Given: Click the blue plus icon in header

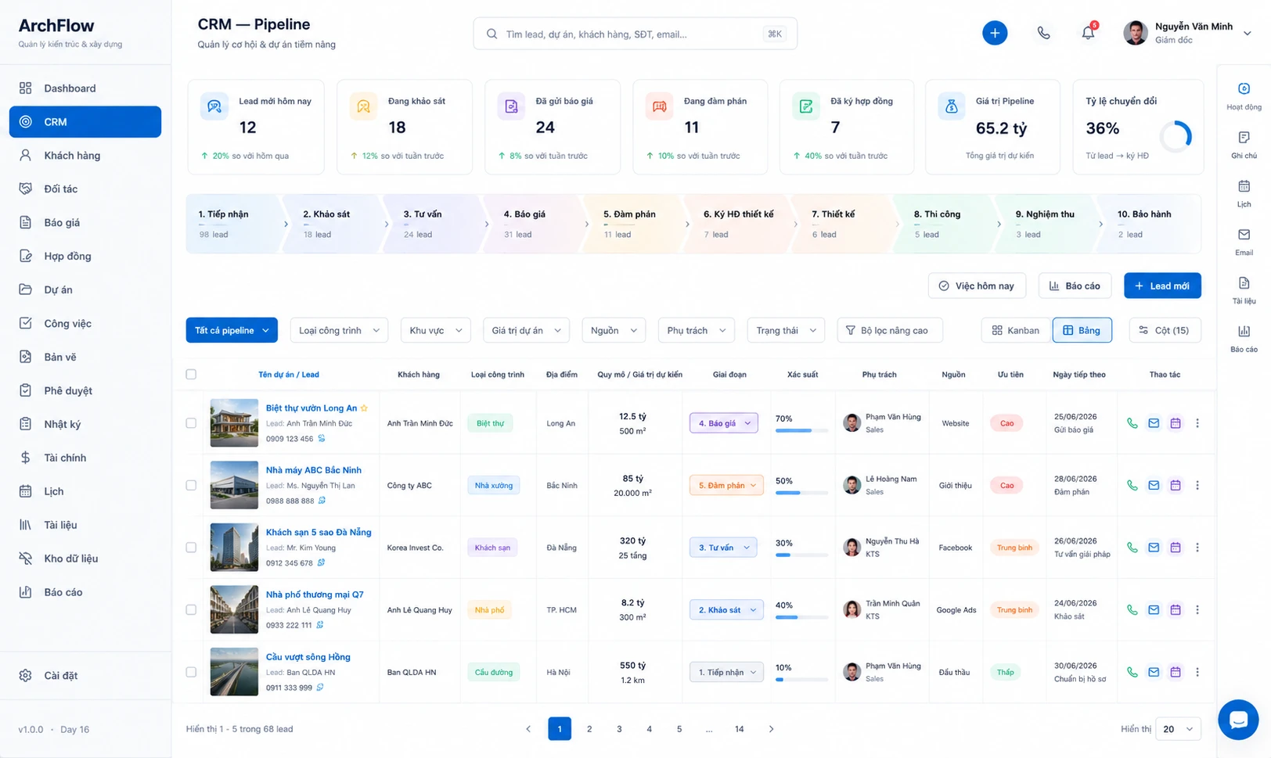Looking at the screenshot, I should (995, 33).
